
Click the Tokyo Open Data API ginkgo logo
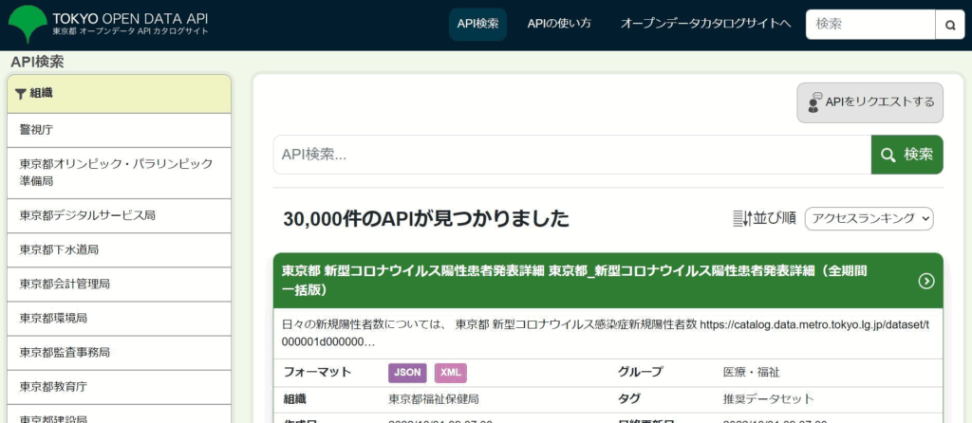tap(28, 24)
